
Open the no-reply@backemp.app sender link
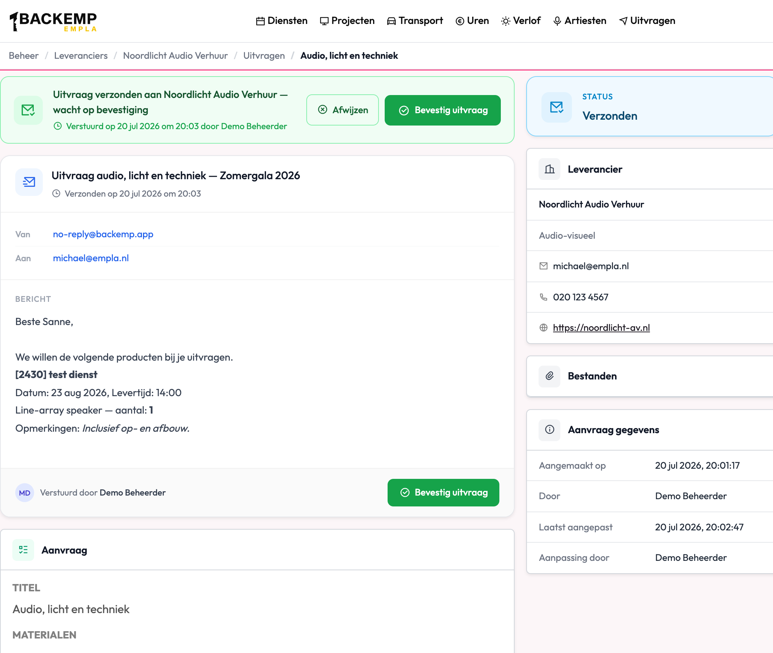coord(103,234)
